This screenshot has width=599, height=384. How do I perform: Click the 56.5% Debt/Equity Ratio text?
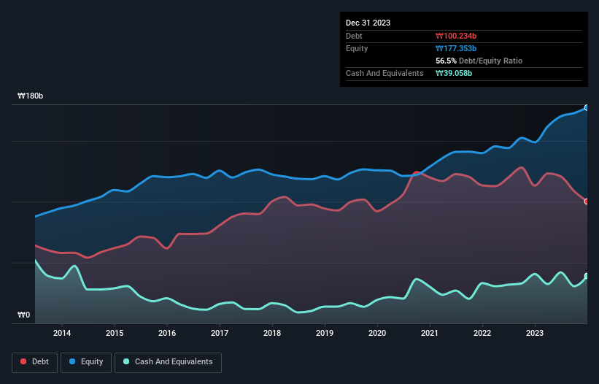tap(479, 61)
